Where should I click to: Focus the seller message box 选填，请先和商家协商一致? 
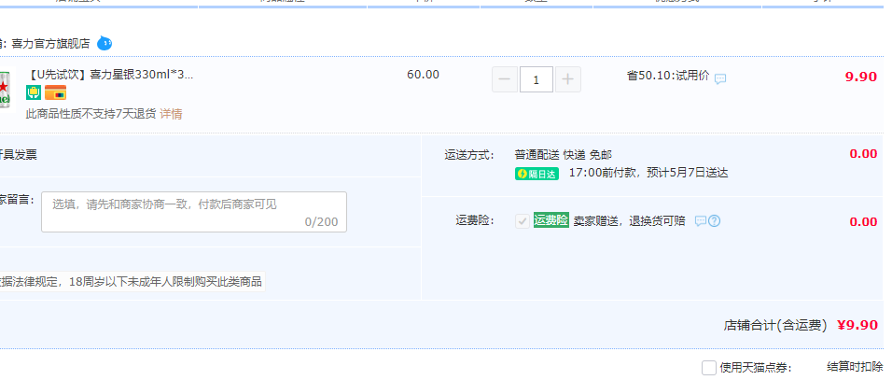pos(194,212)
